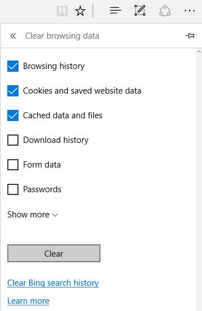Pin the Clear browsing data pane

pyautogui.click(x=190, y=36)
